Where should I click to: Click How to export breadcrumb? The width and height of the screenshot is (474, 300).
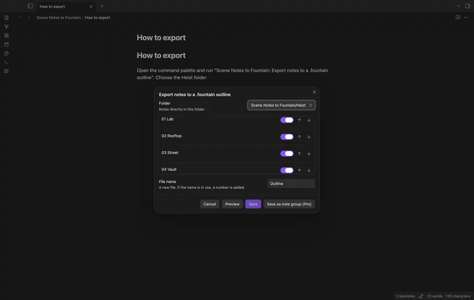coord(97,17)
